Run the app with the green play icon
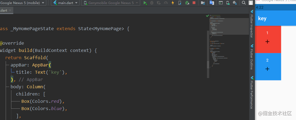 [145, 3]
